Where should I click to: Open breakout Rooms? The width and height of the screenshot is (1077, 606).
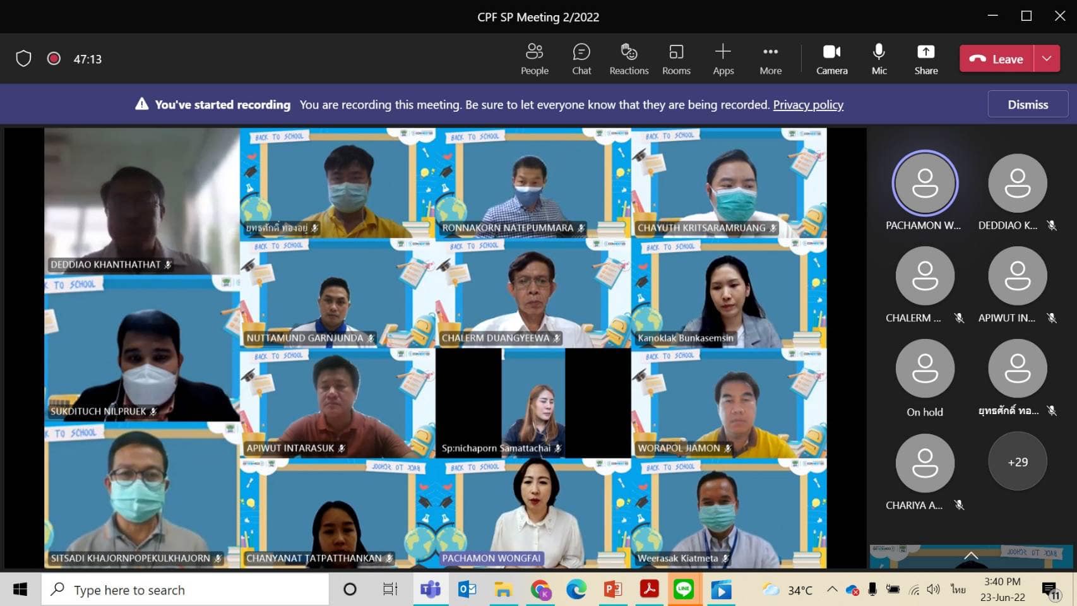(x=676, y=59)
